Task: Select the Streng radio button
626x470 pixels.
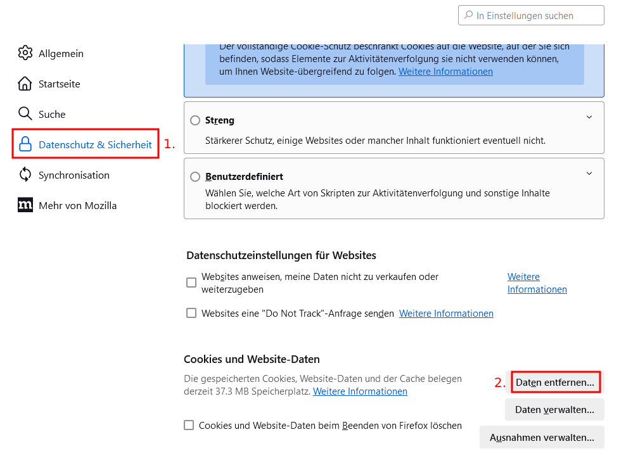Action: [195, 120]
